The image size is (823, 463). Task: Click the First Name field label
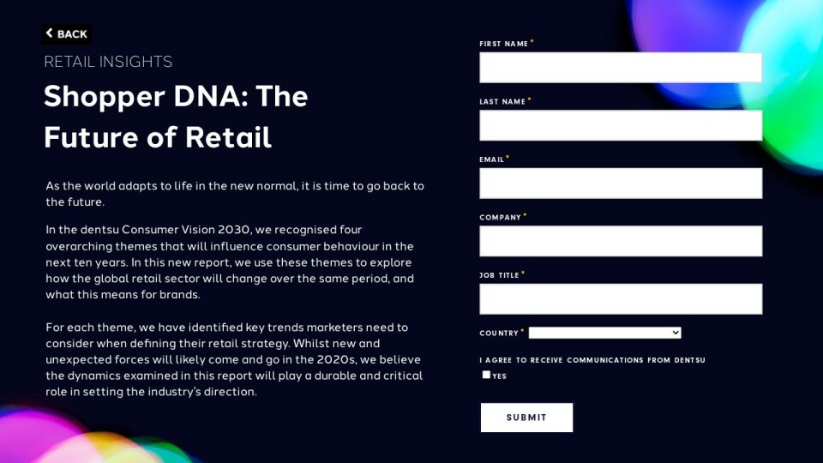[x=504, y=44]
